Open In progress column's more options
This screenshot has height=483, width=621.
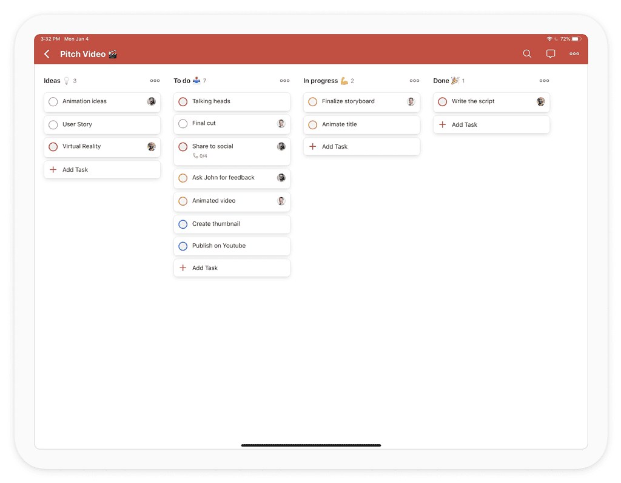click(414, 81)
